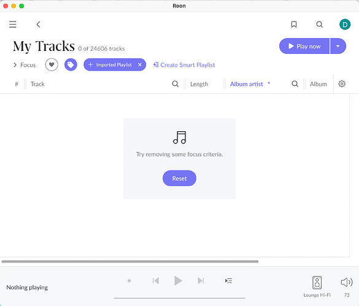
Task: Expand the Focus chevron
Action: click(x=15, y=65)
